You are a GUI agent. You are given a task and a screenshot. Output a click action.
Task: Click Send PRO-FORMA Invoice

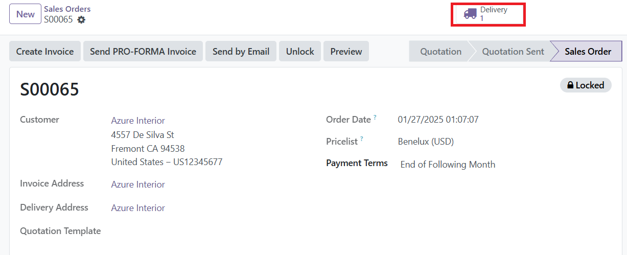[x=143, y=51]
